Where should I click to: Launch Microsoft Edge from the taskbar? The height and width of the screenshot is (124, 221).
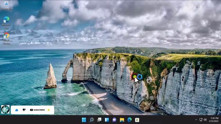[x=129, y=120]
